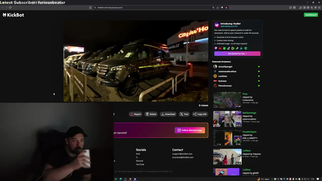Post the clip to X

184,114
